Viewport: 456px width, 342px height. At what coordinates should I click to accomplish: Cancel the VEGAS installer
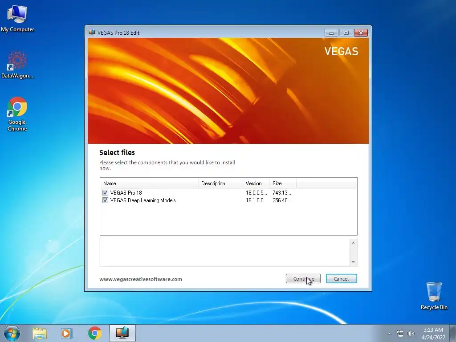point(341,279)
